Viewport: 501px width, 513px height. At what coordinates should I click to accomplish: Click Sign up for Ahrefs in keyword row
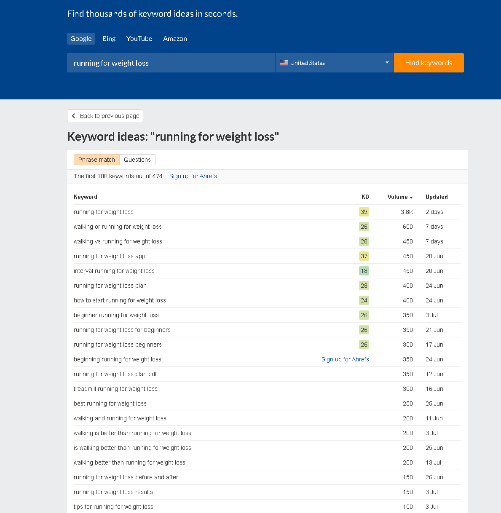345,359
